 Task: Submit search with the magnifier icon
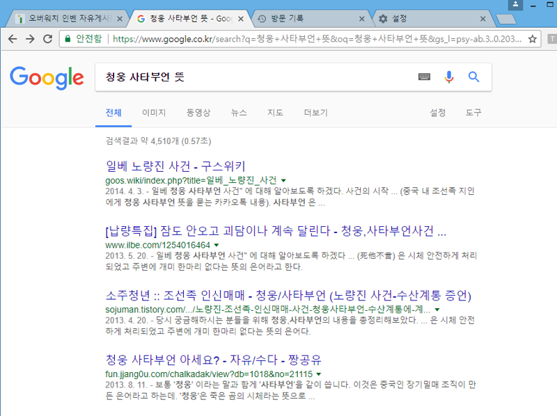pyautogui.click(x=474, y=77)
